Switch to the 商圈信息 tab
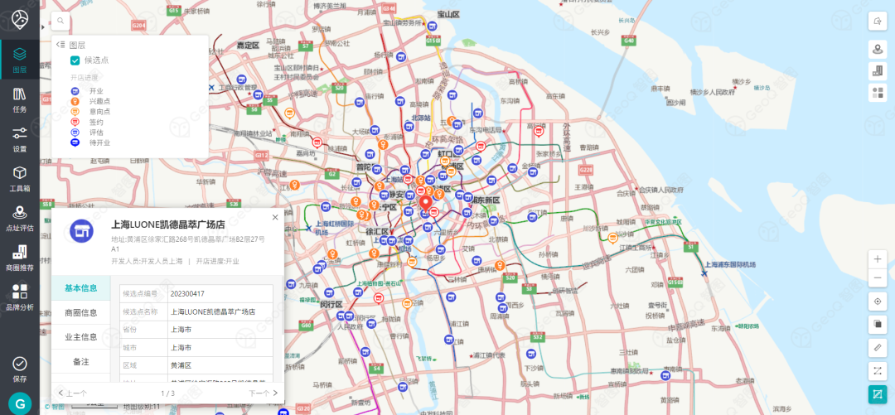The width and height of the screenshot is (895, 415). 80,313
